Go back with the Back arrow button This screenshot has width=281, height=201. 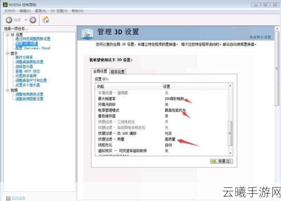[x=9, y=20]
